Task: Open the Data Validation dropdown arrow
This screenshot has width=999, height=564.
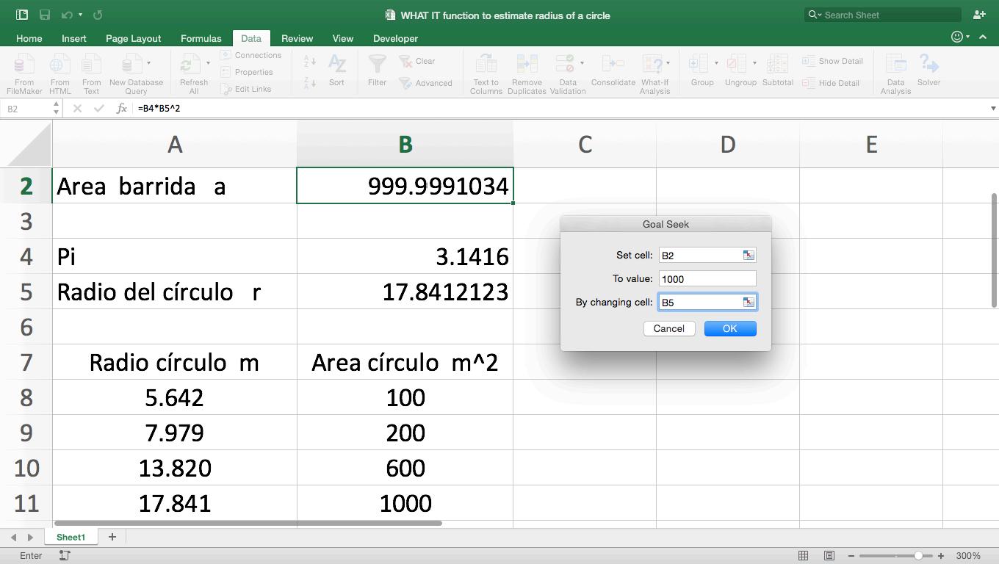Action: click(582, 63)
